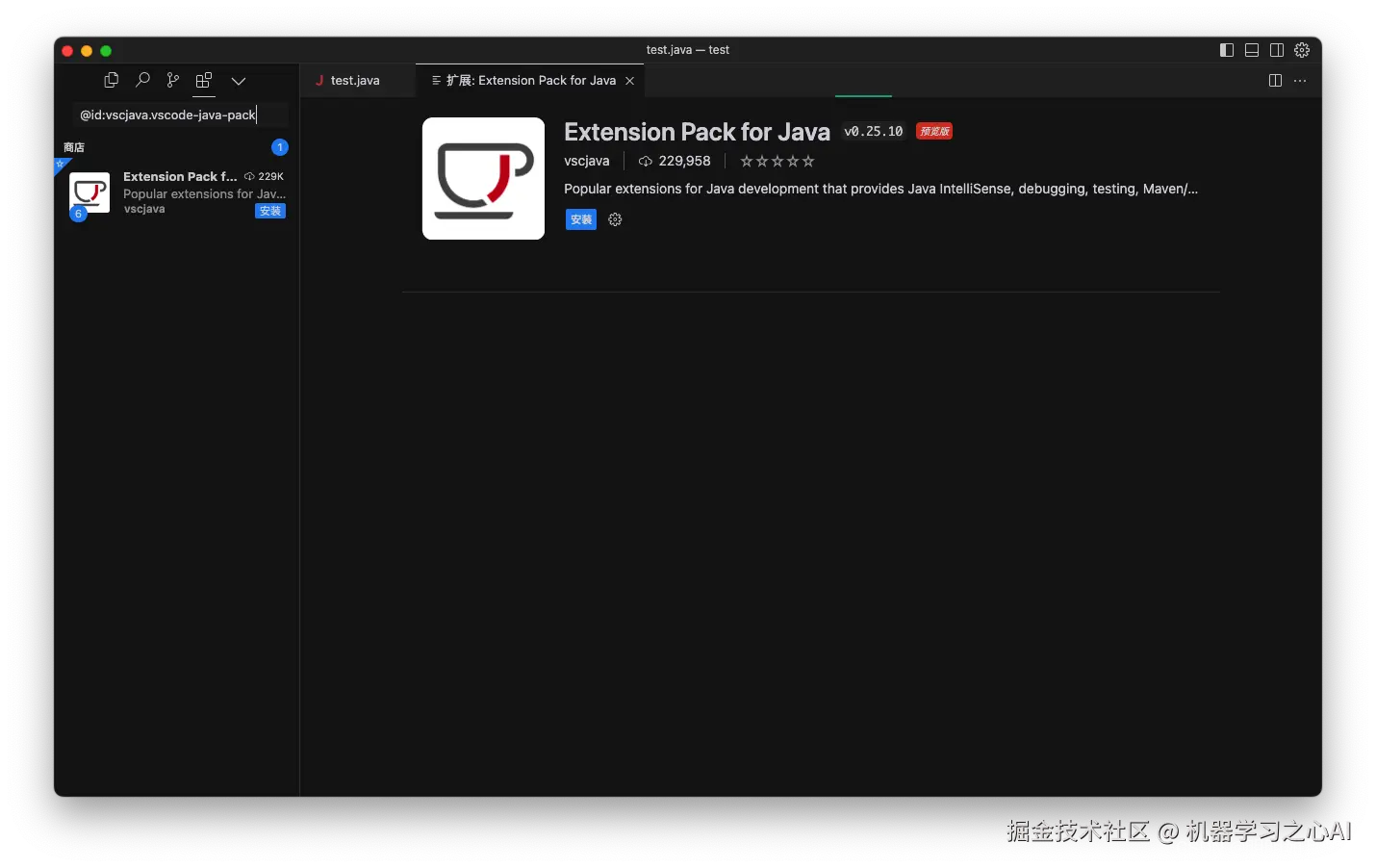Select the Extension Pack sidebar list item
The width and height of the screenshot is (1376, 868).
[176, 192]
